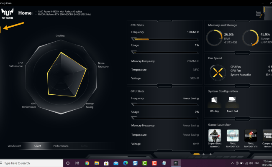Click the RAM usage ring gauge
272x167 pixels.
(x=214, y=38)
